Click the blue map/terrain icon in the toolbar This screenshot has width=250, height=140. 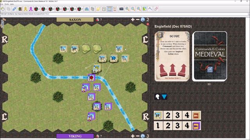(x=87, y=9)
